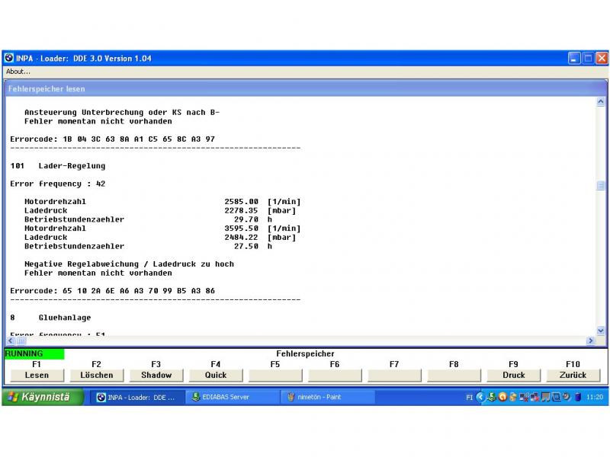Image resolution: width=610 pixels, height=457 pixels.
Task: Click the vertical scrollbar down arrow
Action: tap(600, 331)
